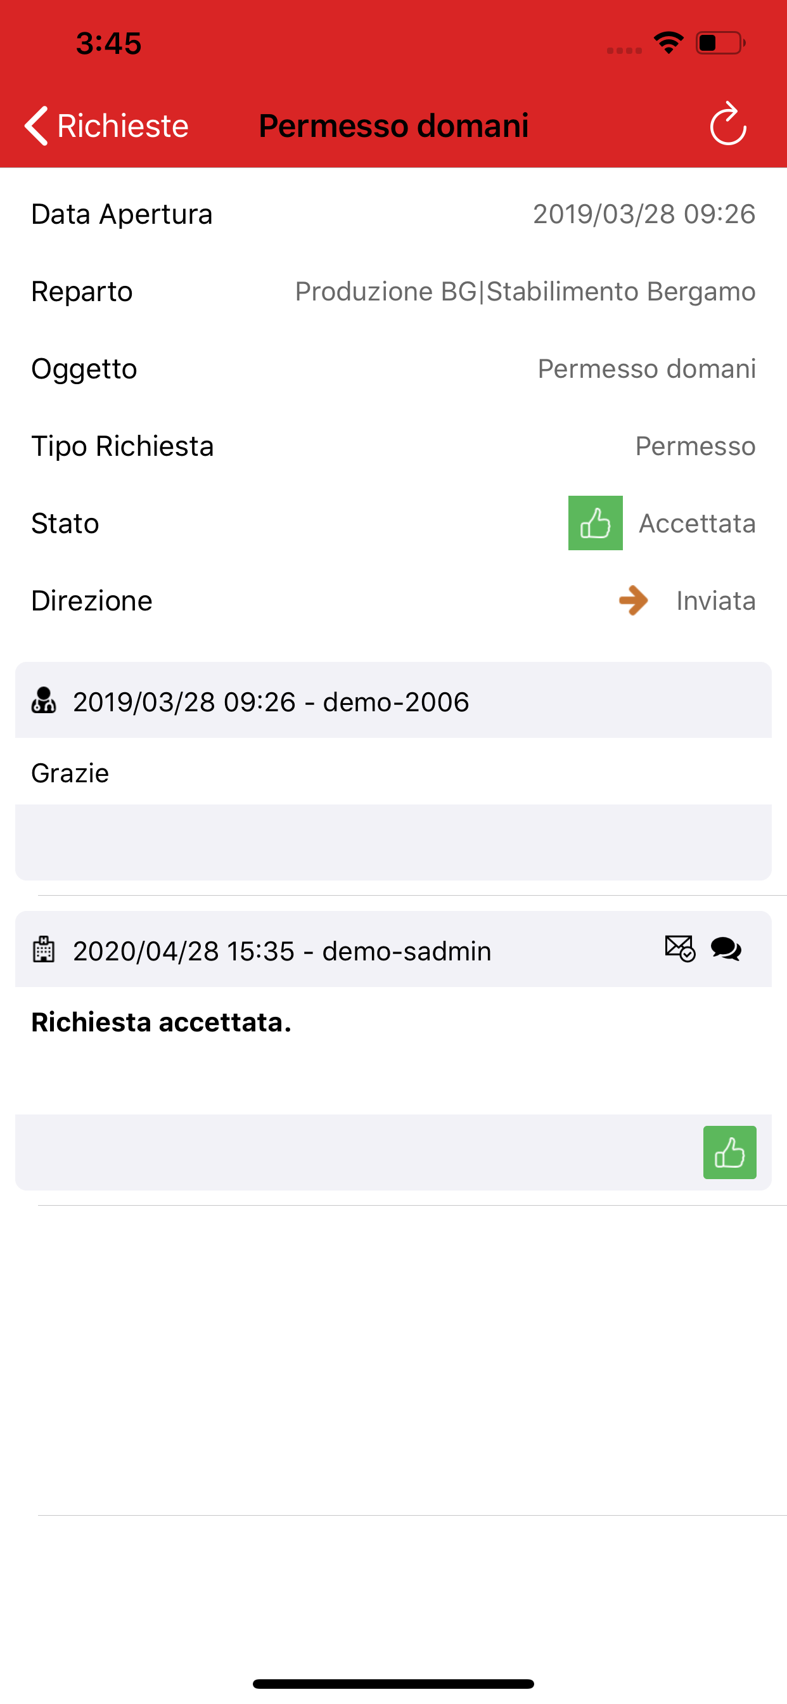Screen dimensions: 787x1704
Task: Tap the chat bubbles icon
Action: click(x=726, y=948)
